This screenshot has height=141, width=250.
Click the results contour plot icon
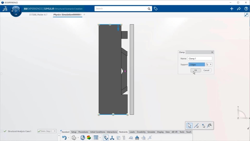coord(89,138)
